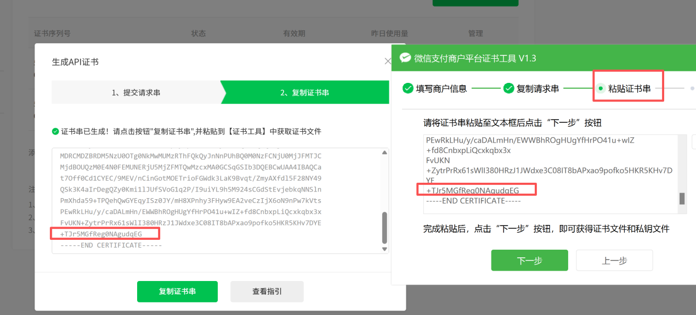696x315 pixels.
Task: Click scroll-up arrow of left certificate box
Action: pyautogui.click(x=384, y=153)
